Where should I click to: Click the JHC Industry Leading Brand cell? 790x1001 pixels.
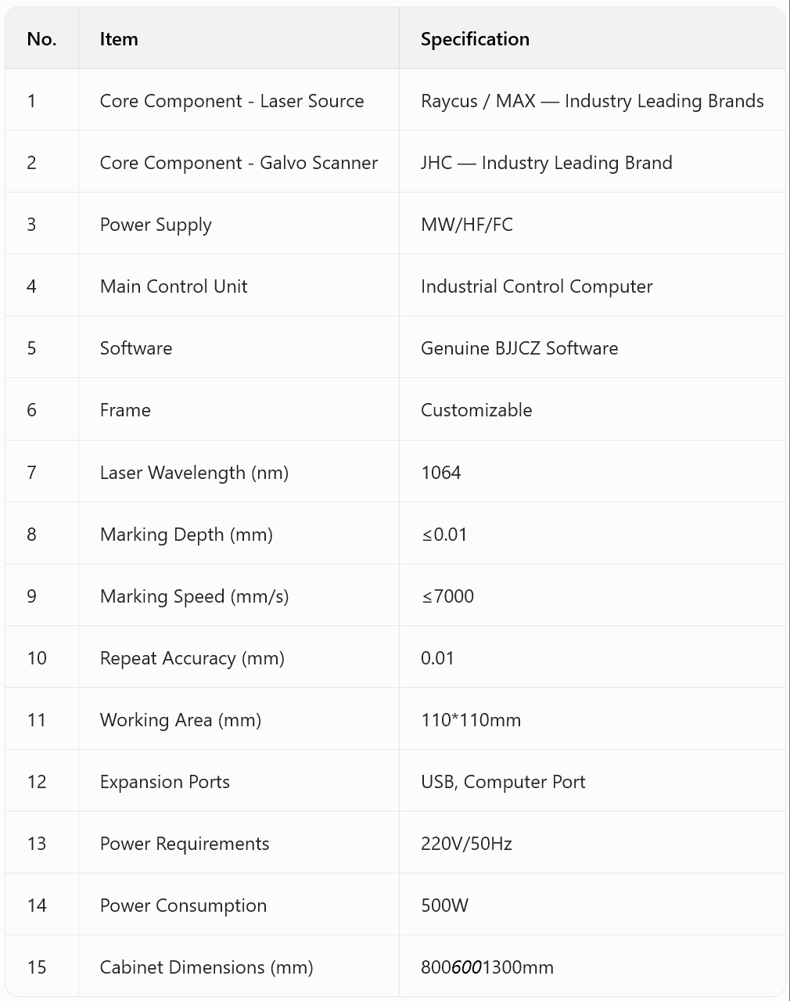coord(547,163)
